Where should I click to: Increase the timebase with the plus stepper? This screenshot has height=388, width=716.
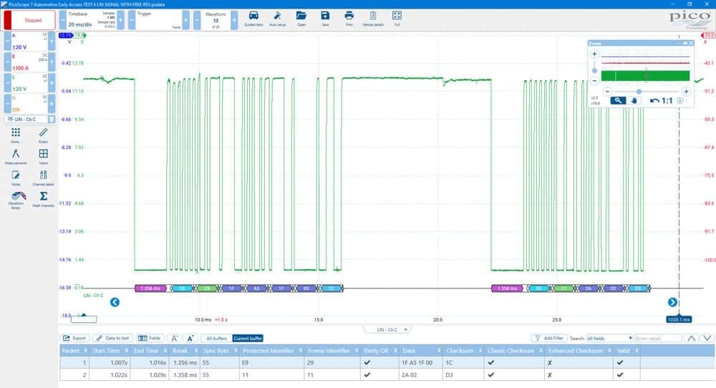[120, 20]
